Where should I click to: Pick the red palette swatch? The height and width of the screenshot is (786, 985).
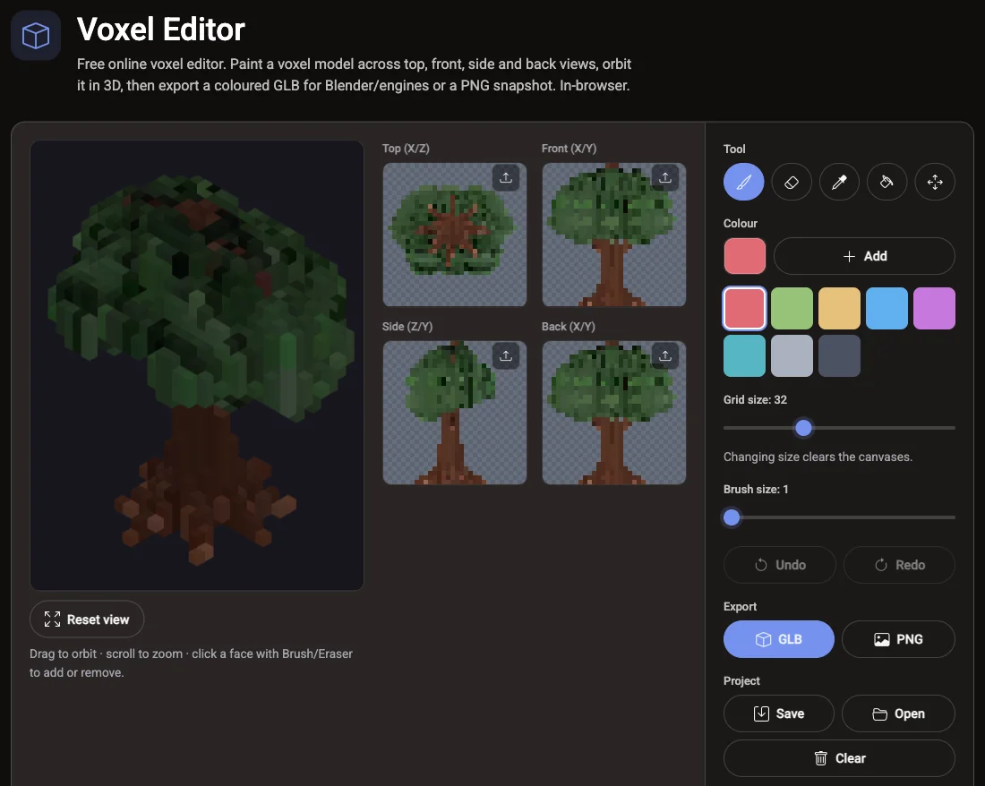pos(744,308)
